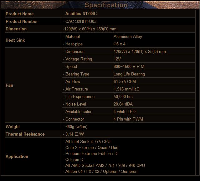Select the 4 Pin with PWM connector value
The image size is (200, 181).
128,119
